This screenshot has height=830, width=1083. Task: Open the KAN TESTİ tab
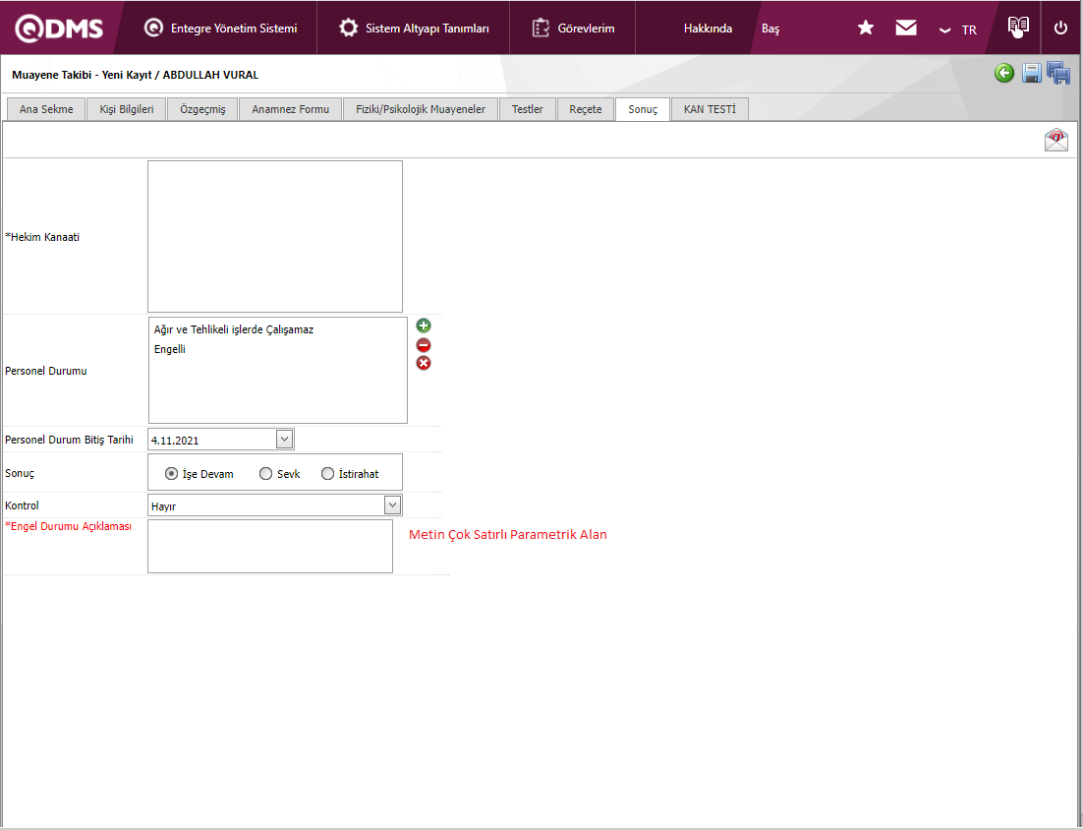710,109
